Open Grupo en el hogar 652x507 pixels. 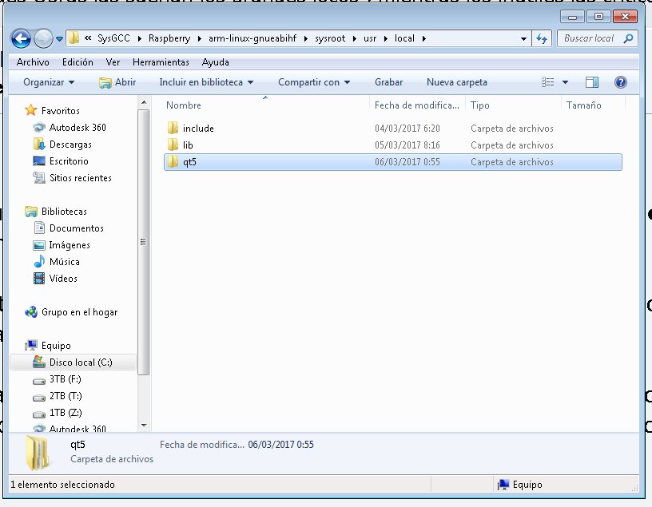click(79, 311)
